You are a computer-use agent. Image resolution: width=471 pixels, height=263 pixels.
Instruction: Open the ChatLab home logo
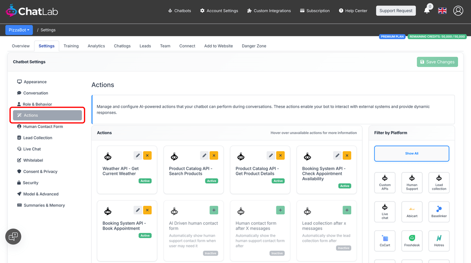[31, 11]
